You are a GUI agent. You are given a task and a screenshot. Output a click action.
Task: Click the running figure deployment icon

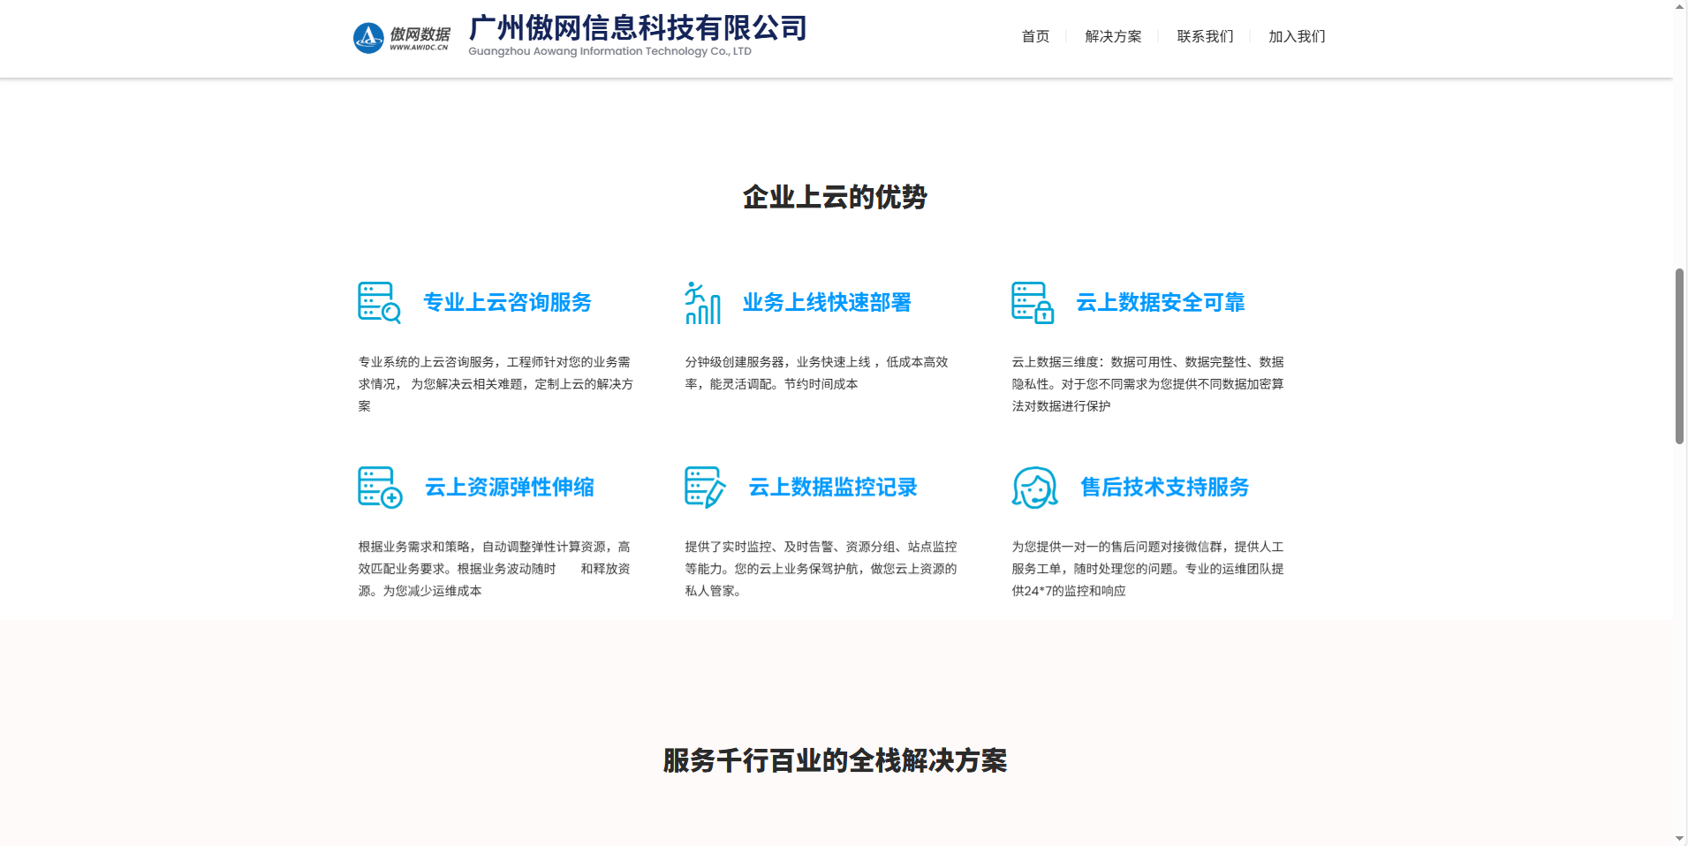pyautogui.click(x=702, y=303)
